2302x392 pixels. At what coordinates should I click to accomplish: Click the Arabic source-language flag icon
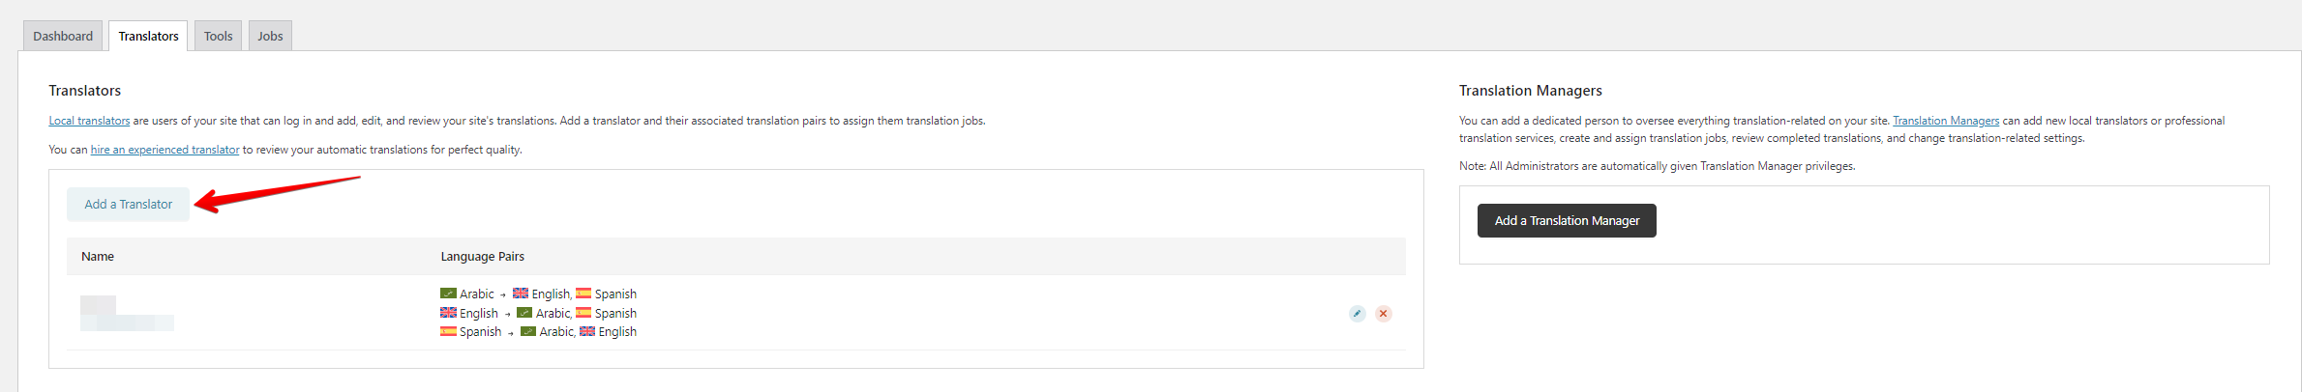(x=448, y=294)
